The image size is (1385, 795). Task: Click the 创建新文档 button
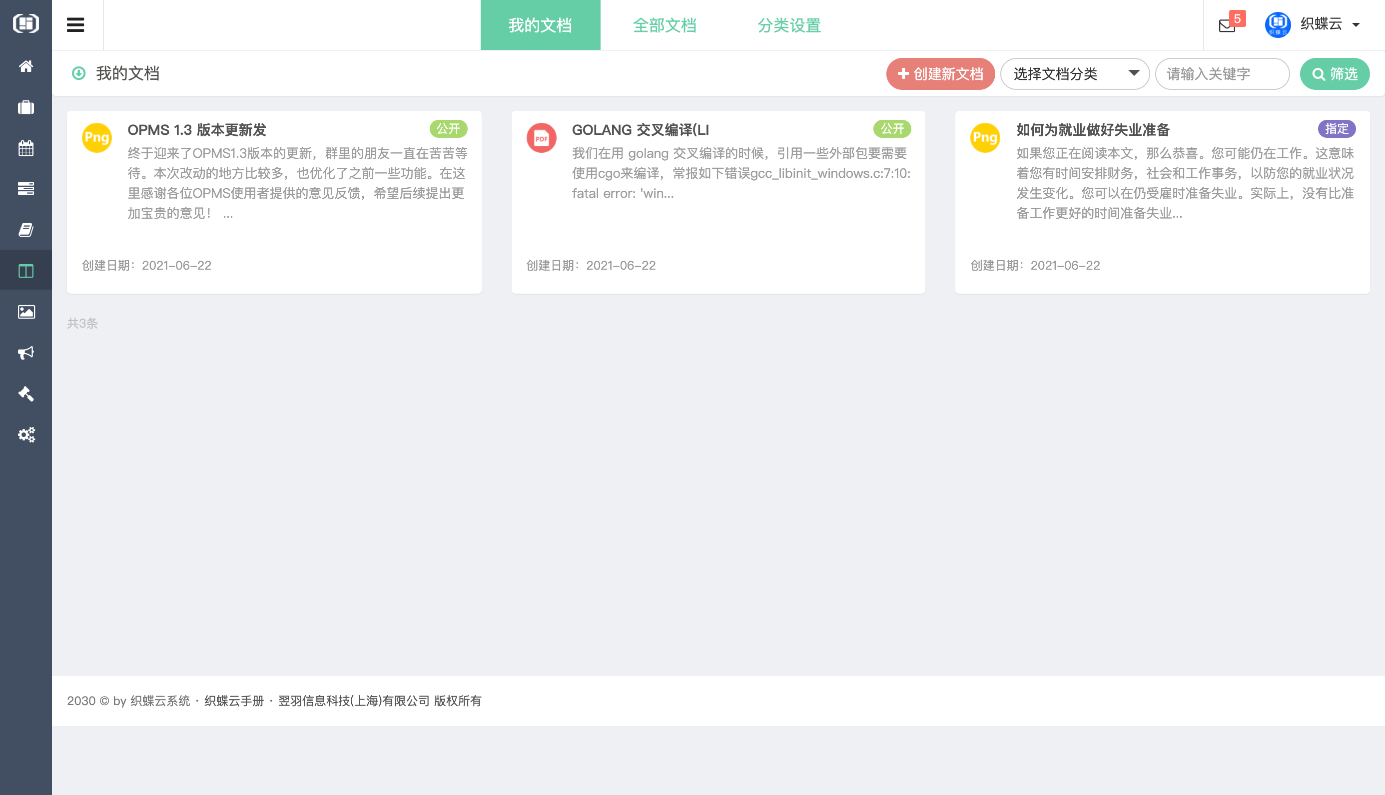940,74
